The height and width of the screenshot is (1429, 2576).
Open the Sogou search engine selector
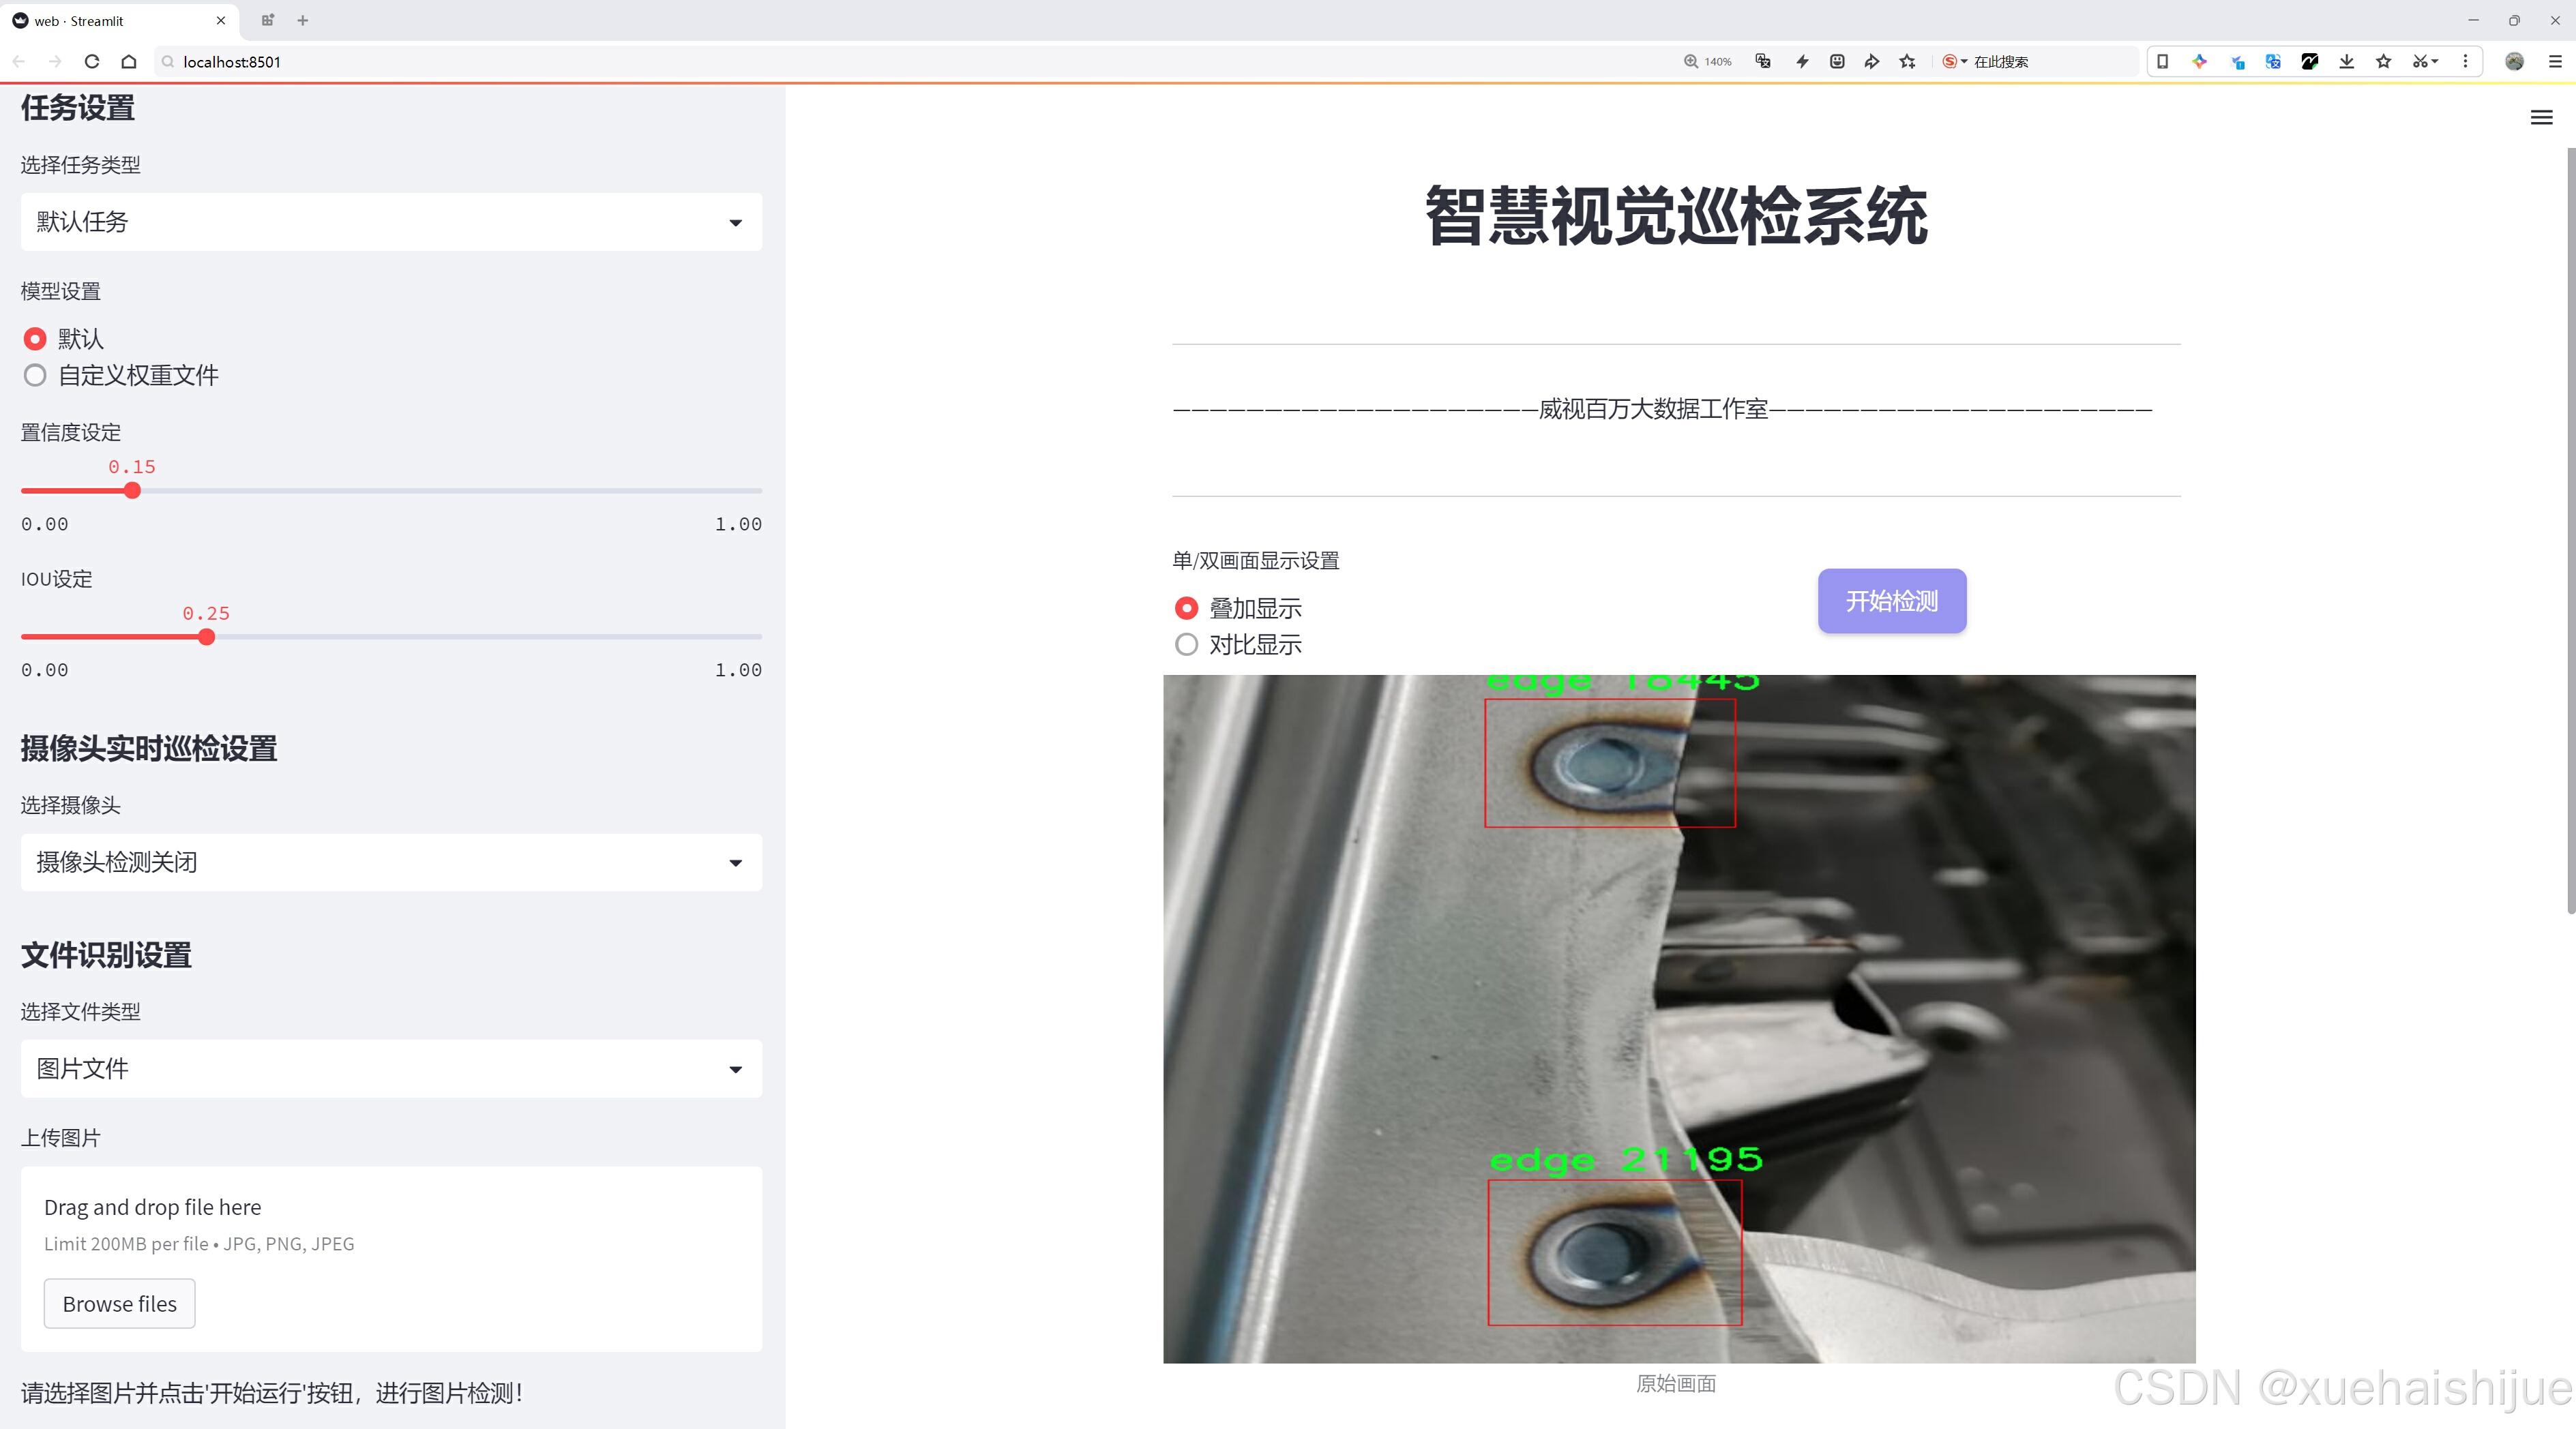(1954, 62)
